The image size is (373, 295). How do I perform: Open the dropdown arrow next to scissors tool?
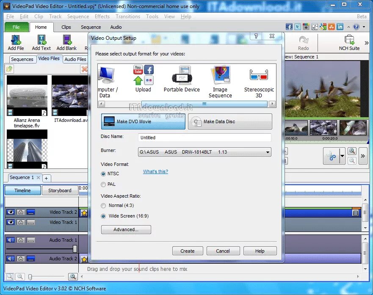[x=342, y=156]
